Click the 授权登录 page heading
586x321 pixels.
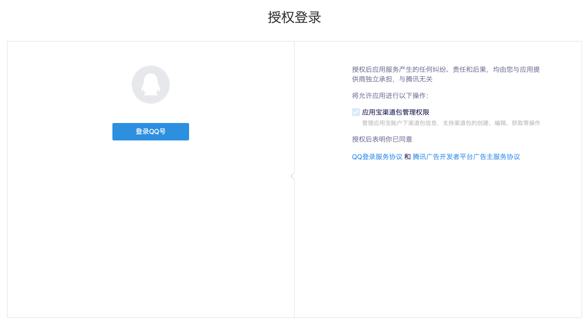(295, 17)
